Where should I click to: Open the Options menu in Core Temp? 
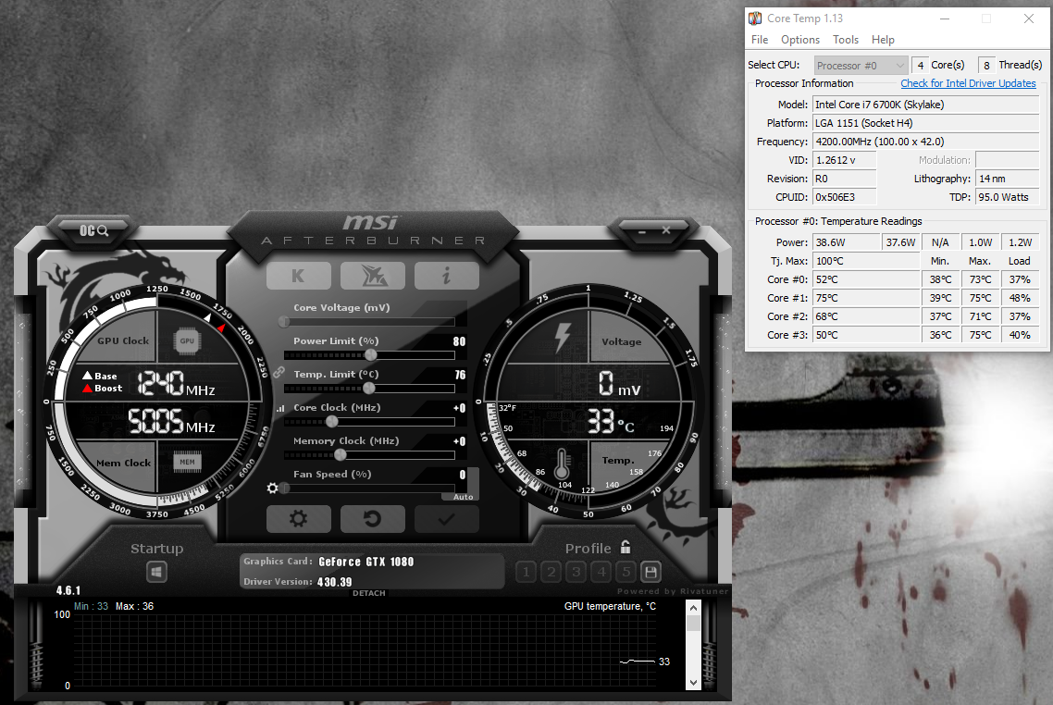pyautogui.click(x=799, y=40)
